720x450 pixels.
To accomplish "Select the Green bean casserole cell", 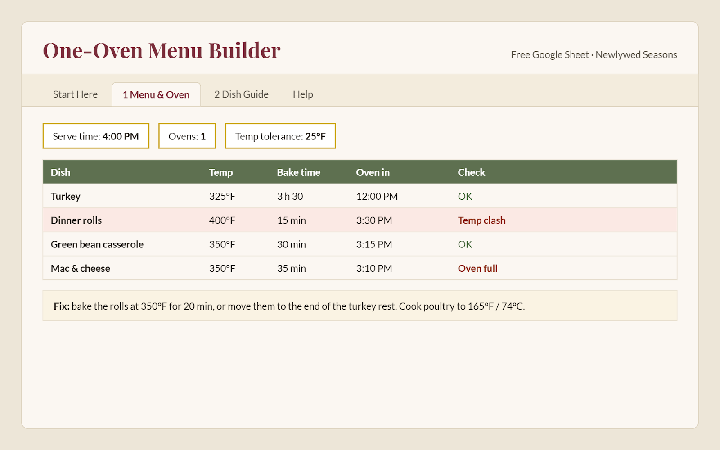I will (97, 244).
